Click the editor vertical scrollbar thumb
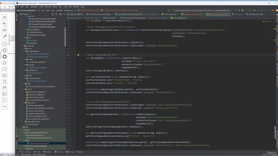Viewport: 278px width, 156px height. point(275,133)
